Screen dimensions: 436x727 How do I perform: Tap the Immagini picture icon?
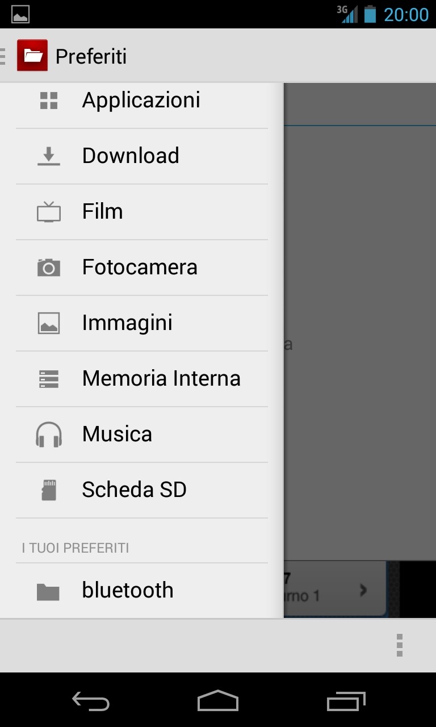pos(49,323)
